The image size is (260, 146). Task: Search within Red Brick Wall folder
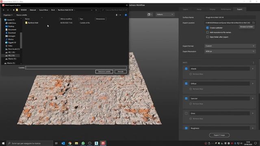[x=114, y=10]
